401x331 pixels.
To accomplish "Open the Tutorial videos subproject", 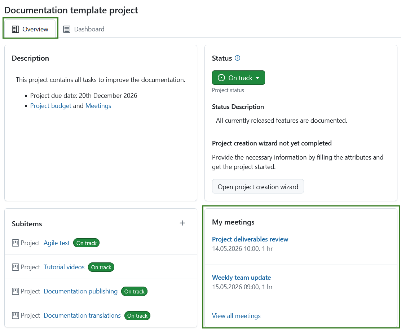I will pos(64,267).
